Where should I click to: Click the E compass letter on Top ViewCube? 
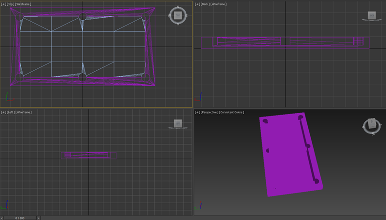click(187, 16)
